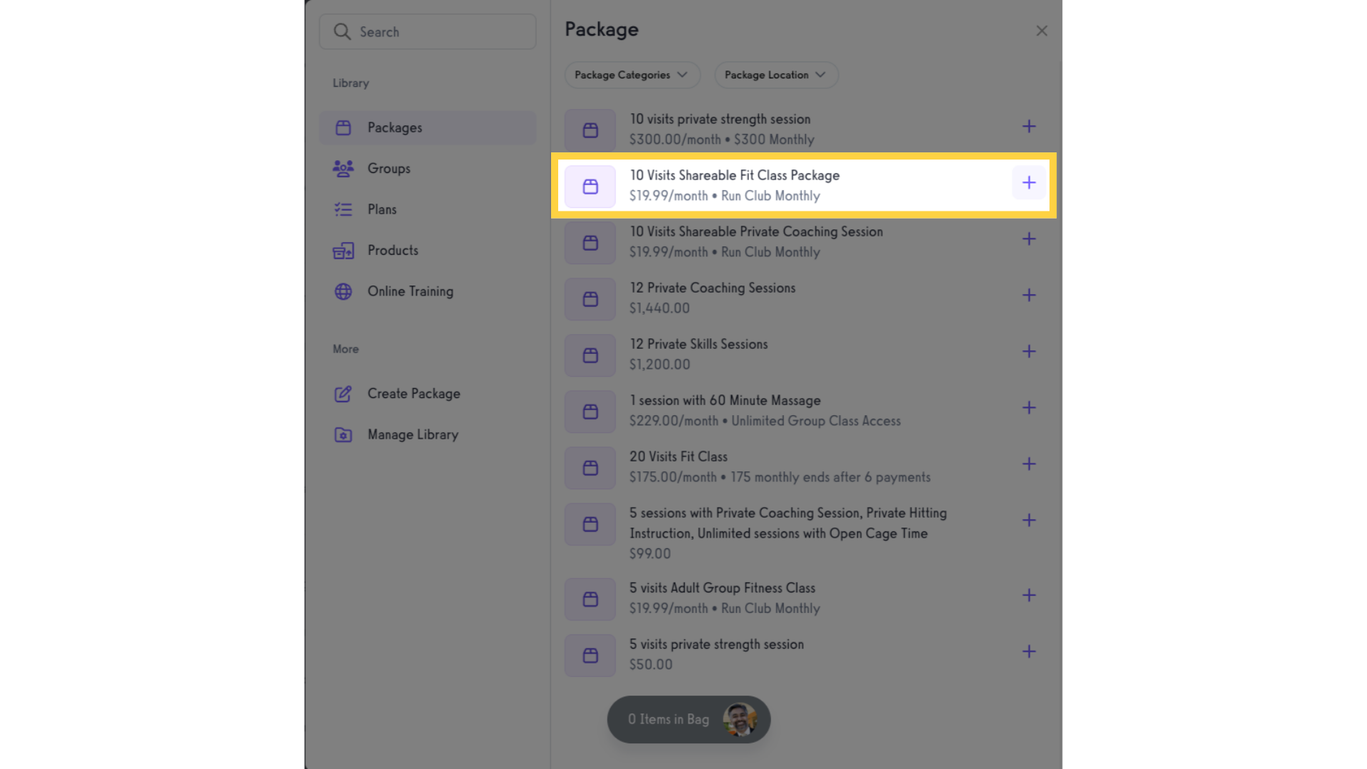The image size is (1367, 769).
Task: Add 12 Private Skills Sessions package
Action: tap(1029, 352)
